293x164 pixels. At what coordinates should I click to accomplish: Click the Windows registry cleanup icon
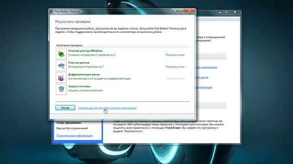coord(61,54)
